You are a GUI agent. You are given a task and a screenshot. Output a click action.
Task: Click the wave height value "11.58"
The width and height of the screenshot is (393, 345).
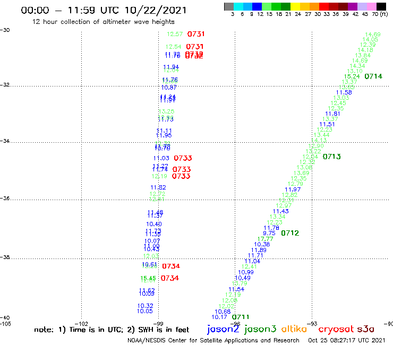(x=344, y=92)
